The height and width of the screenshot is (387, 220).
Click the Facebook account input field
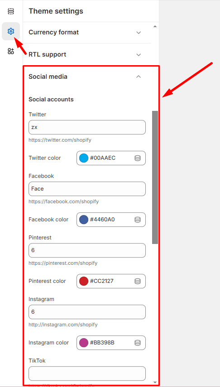[87, 189]
